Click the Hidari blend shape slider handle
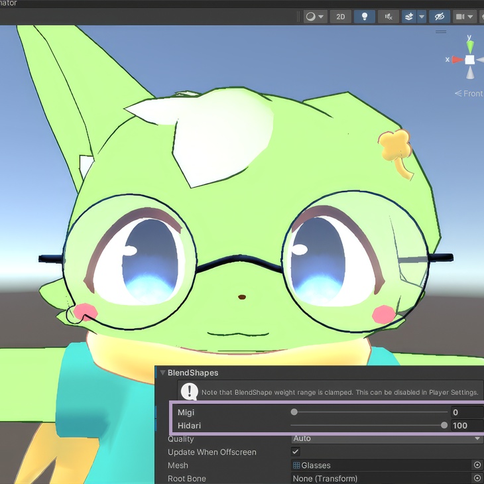This screenshot has width=484, height=484. pos(444,425)
